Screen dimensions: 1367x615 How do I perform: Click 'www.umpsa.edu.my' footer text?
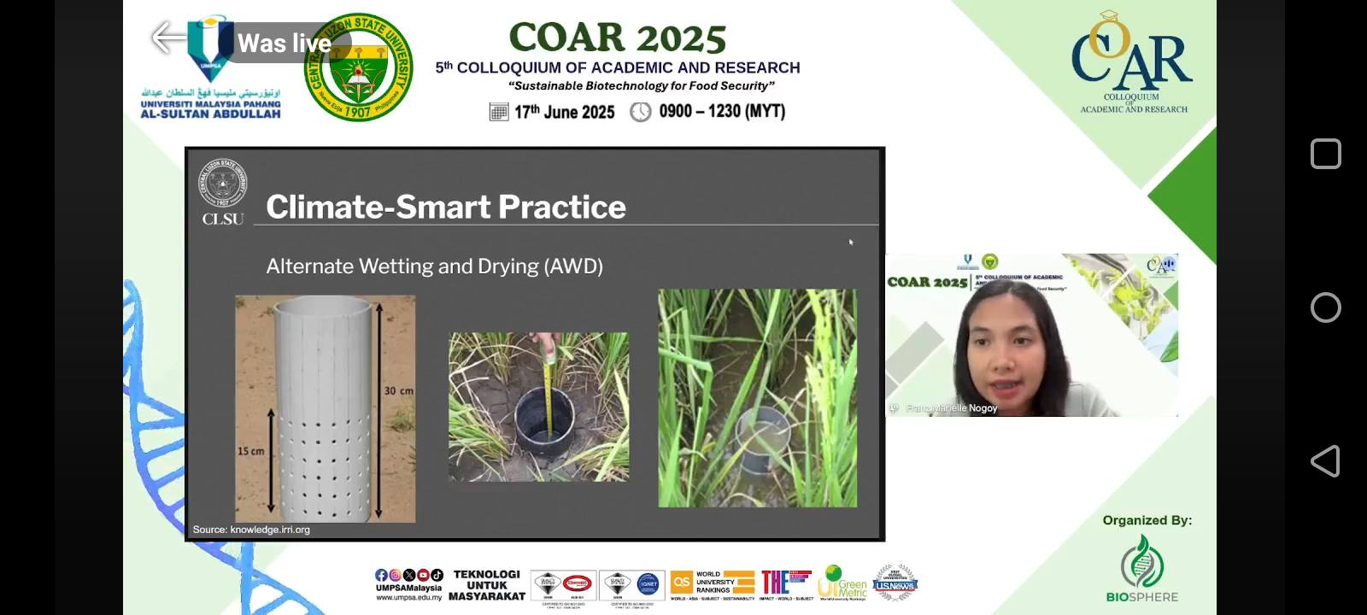point(409,597)
